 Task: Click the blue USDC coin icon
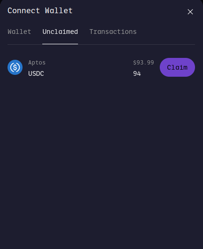coord(15,67)
